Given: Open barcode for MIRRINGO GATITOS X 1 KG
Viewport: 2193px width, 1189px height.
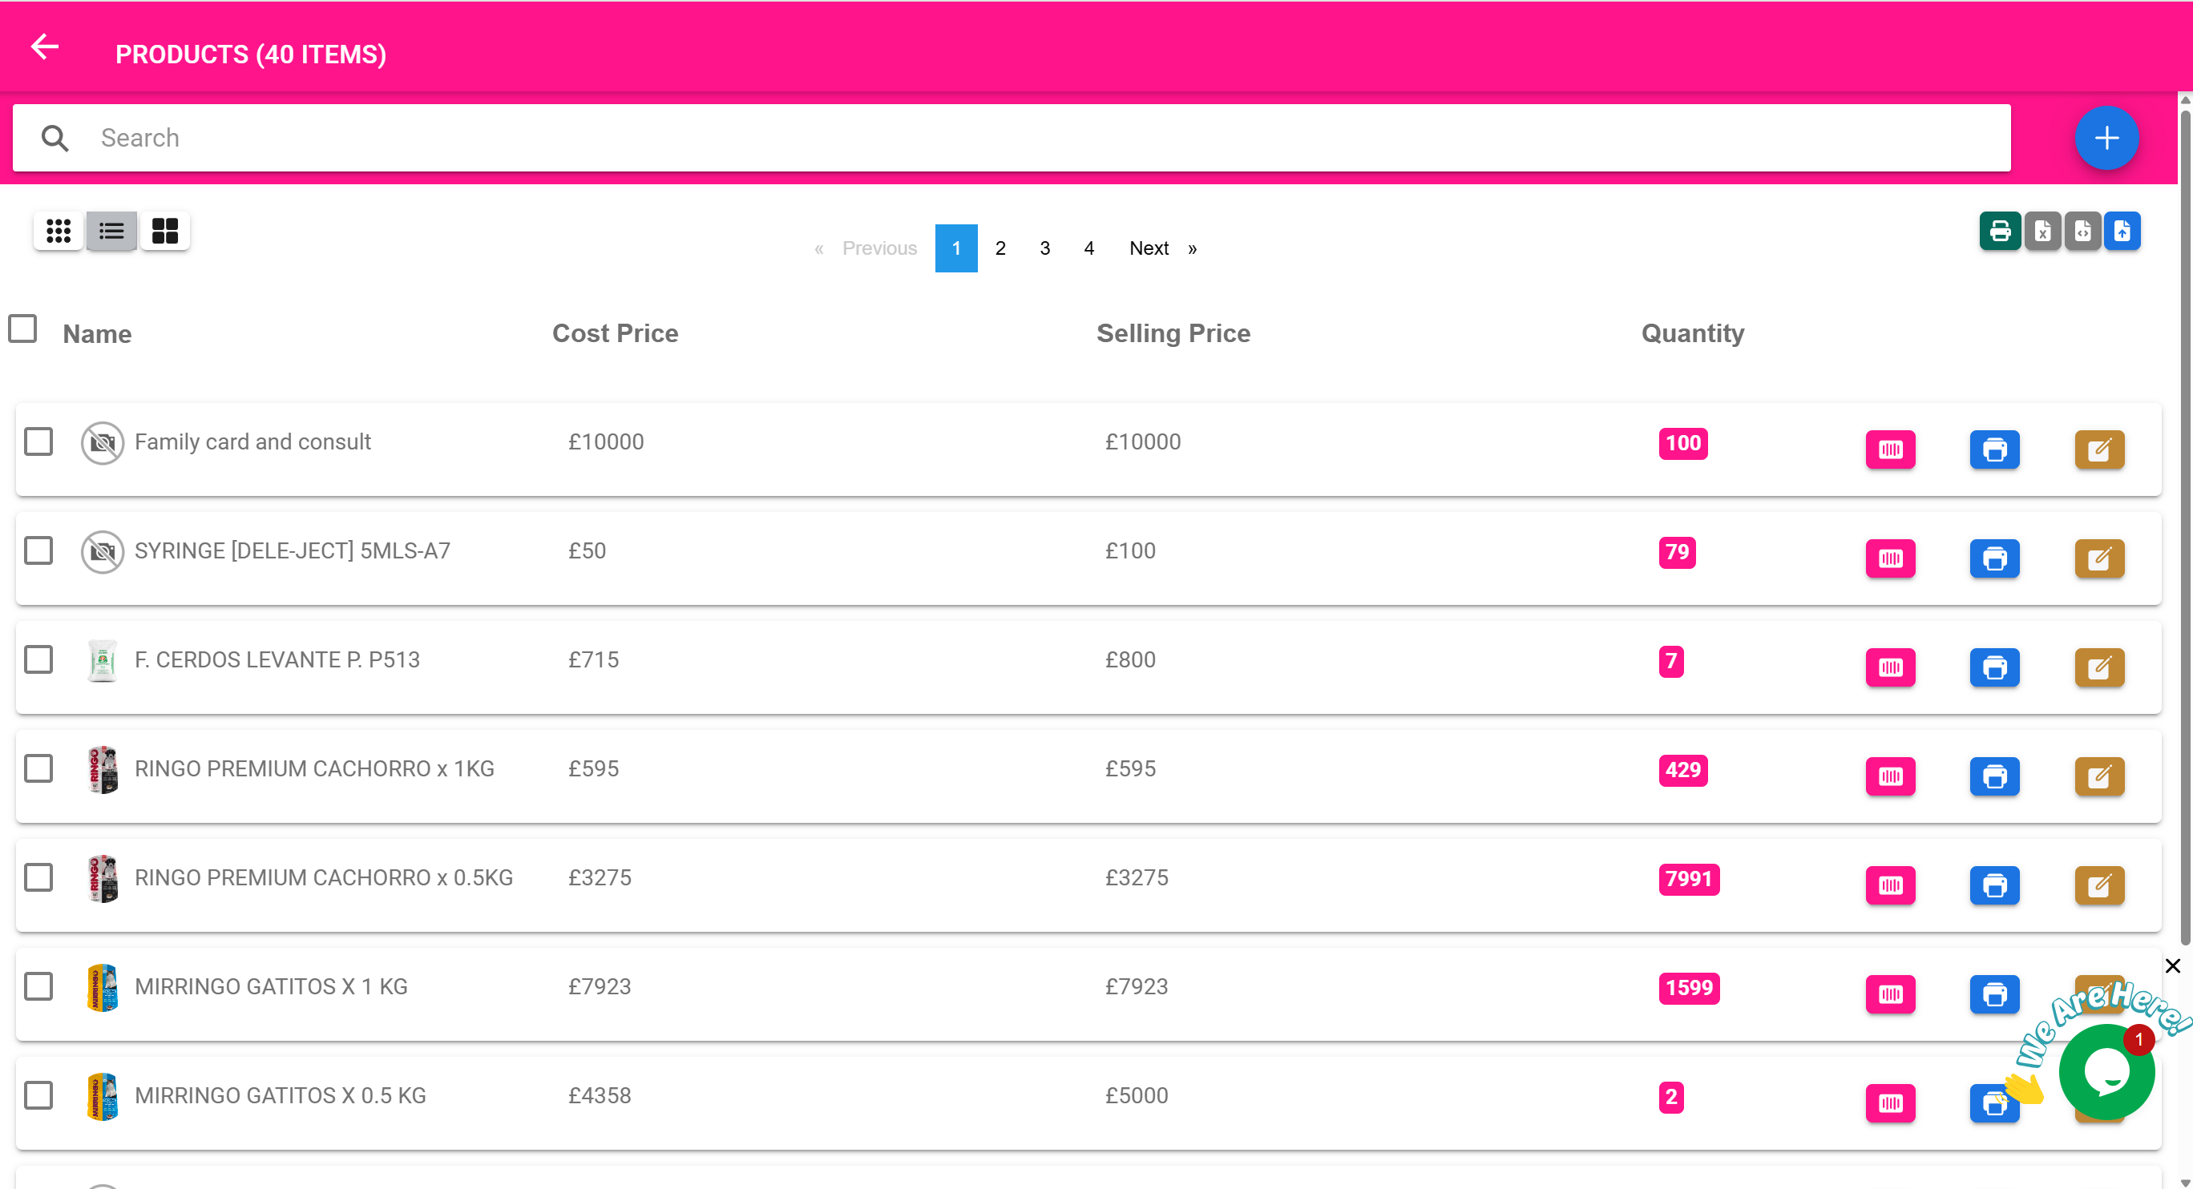Looking at the screenshot, I should coord(1891,994).
